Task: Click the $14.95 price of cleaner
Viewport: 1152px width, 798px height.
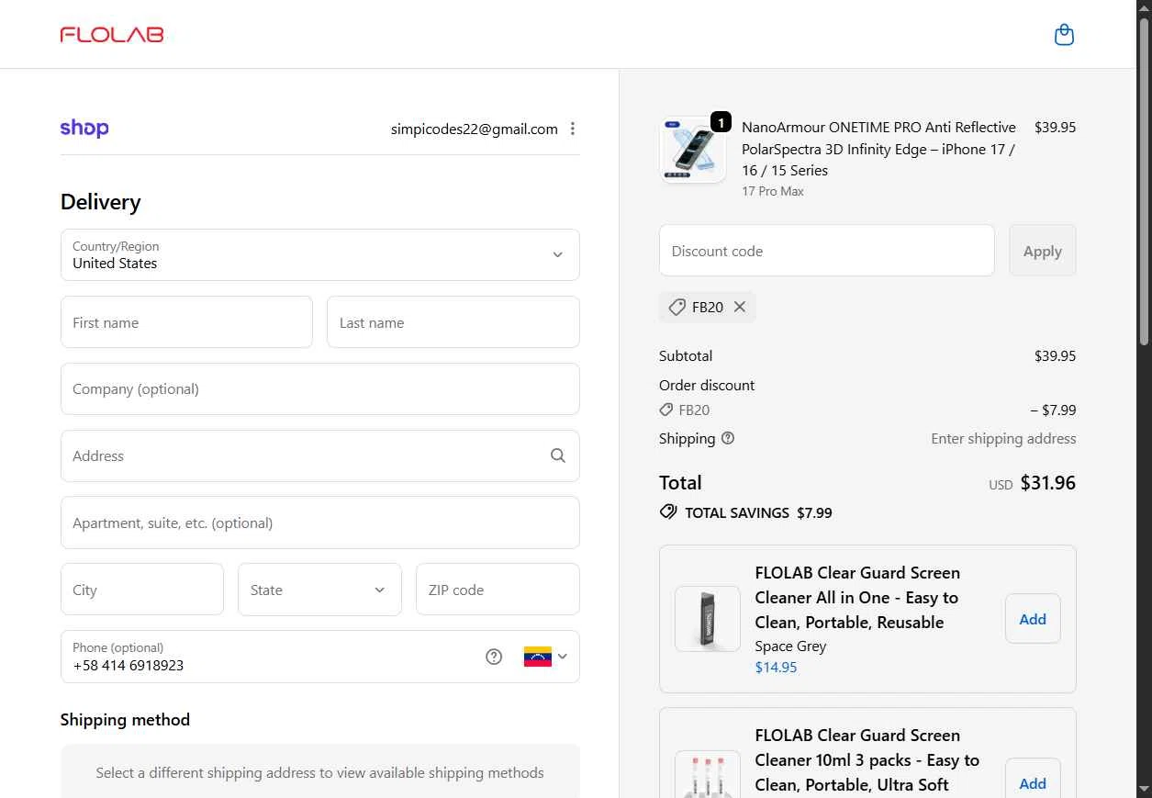Action: (x=776, y=668)
